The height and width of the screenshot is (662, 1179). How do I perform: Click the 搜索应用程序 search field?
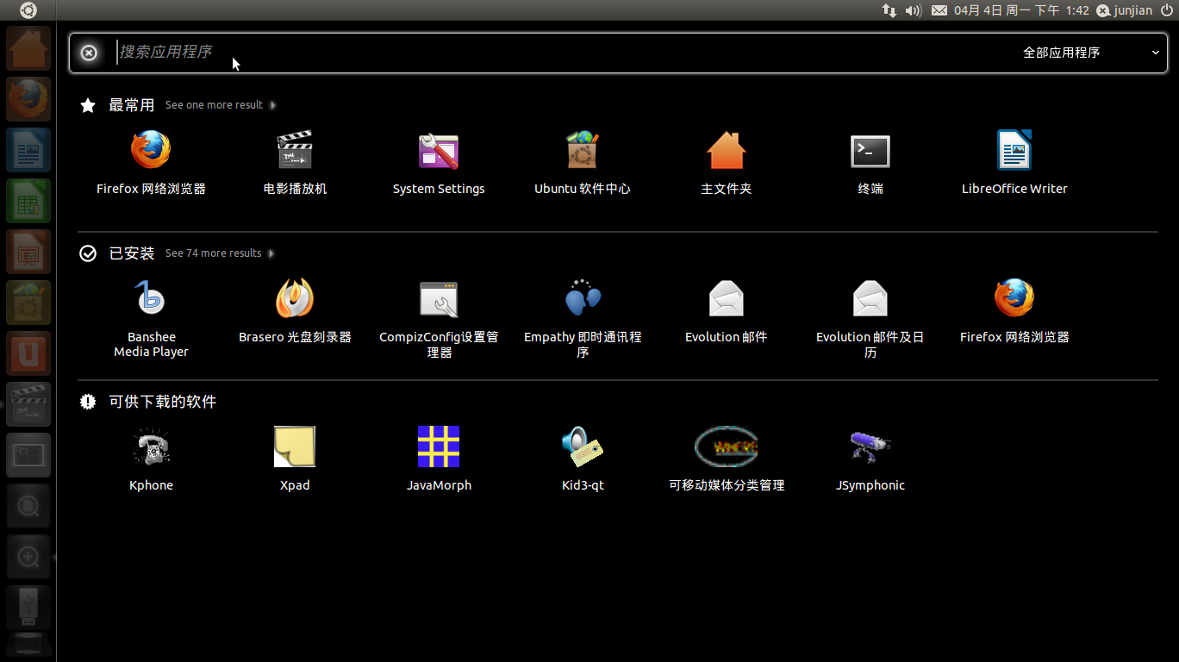click(x=552, y=53)
